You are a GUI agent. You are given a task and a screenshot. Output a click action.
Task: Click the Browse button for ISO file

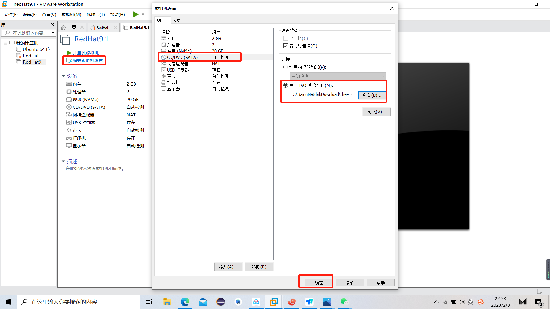[x=372, y=95]
